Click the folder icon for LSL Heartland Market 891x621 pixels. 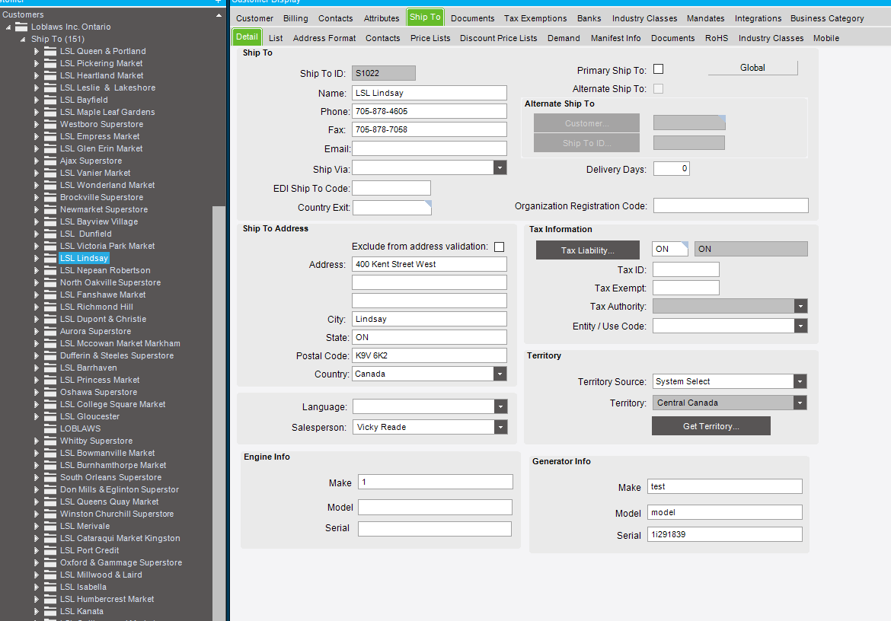pos(50,75)
